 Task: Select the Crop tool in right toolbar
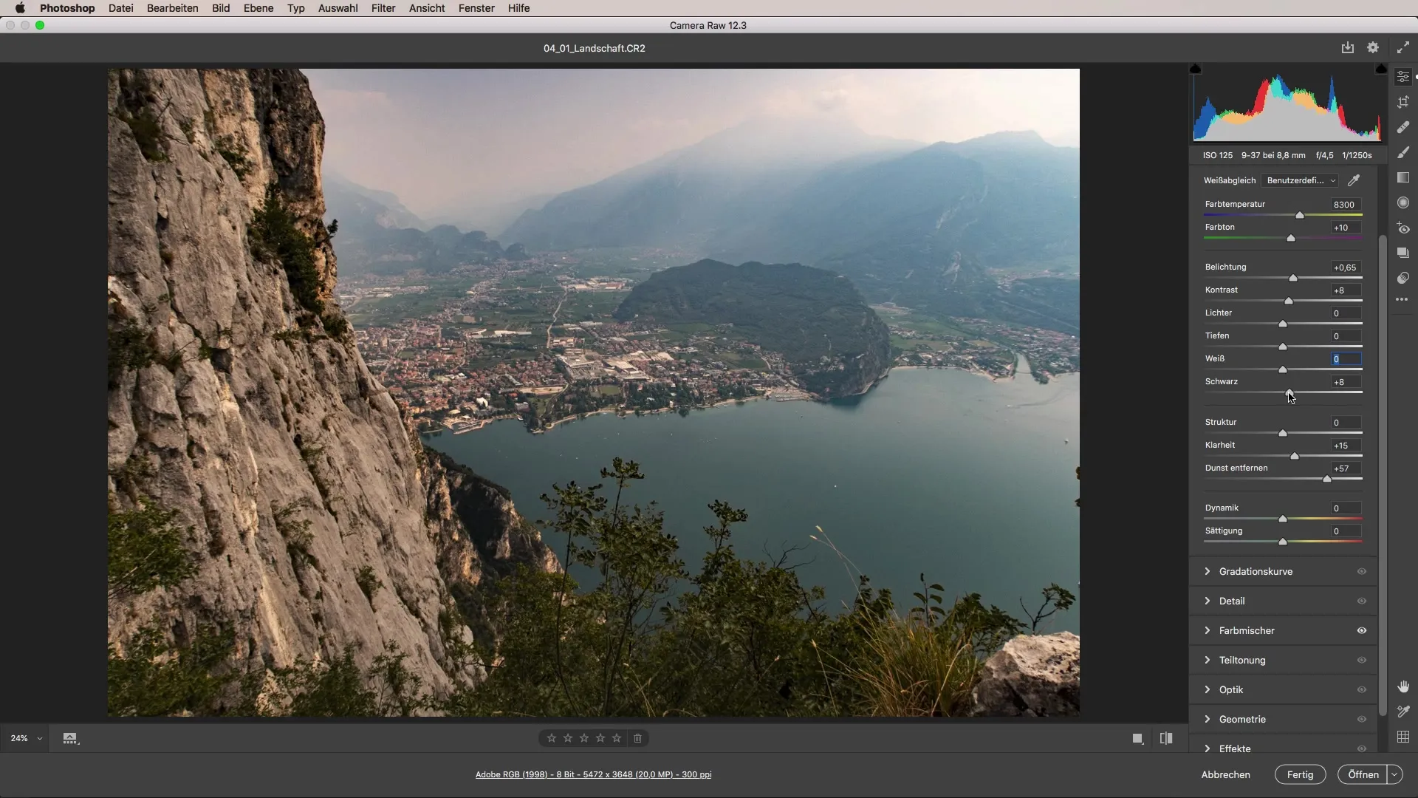[x=1403, y=103]
